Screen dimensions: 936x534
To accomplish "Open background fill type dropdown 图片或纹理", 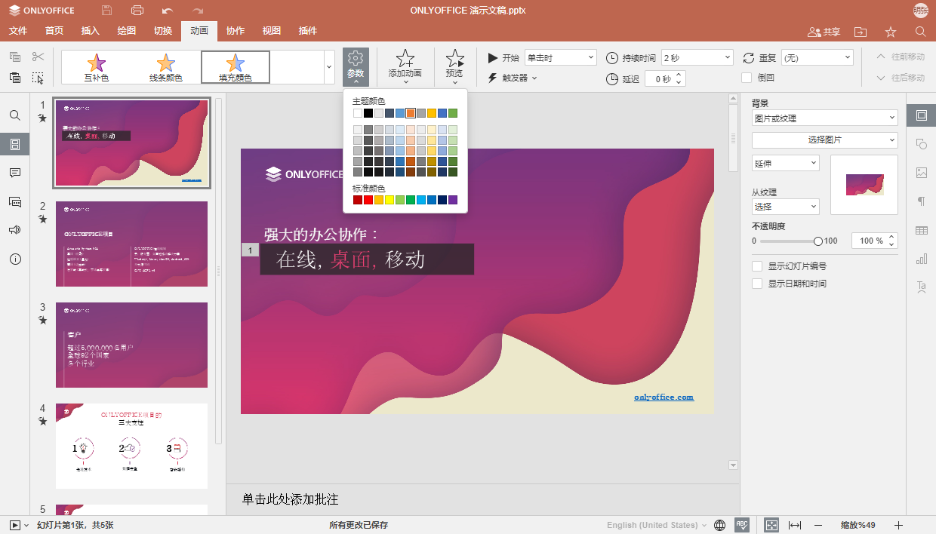I will click(824, 118).
